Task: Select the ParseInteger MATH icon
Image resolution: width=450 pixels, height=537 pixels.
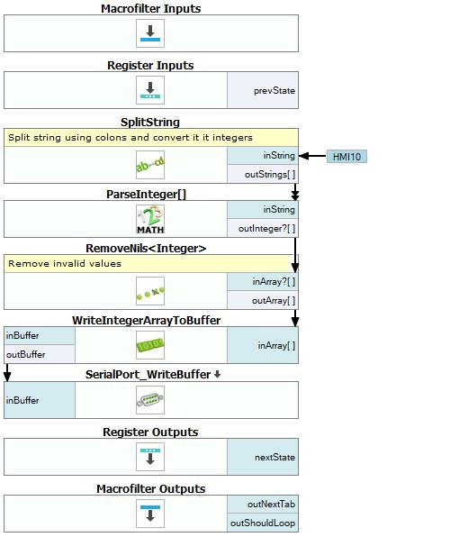Action: click(150, 219)
